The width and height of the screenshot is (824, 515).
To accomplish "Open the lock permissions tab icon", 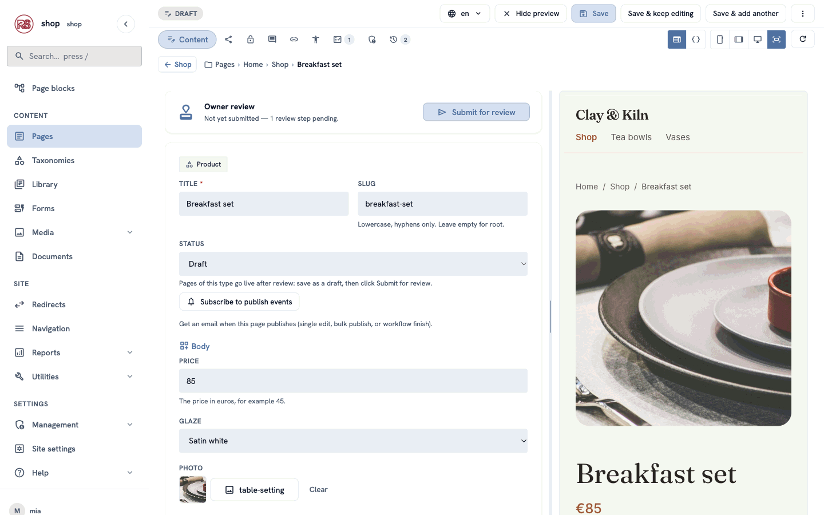I will point(250,39).
